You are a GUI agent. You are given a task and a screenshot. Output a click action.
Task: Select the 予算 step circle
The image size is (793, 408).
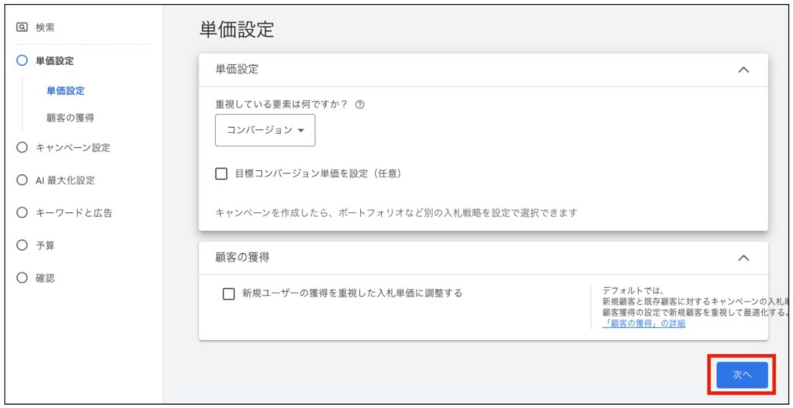coord(22,245)
